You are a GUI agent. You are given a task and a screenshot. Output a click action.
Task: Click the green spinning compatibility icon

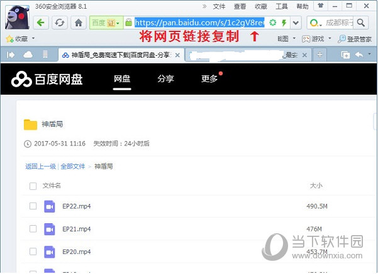click(x=273, y=23)
